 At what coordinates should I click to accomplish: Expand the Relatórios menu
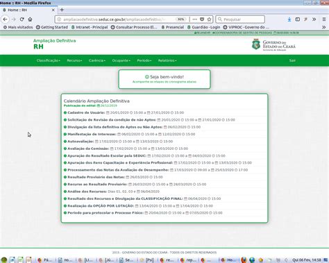[167, 60]
